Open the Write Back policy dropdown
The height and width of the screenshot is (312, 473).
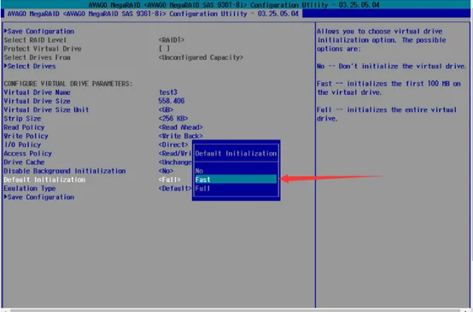181,136
